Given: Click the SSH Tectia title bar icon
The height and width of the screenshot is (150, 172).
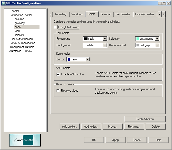Looking at the screenshot, I should (3, 3).
